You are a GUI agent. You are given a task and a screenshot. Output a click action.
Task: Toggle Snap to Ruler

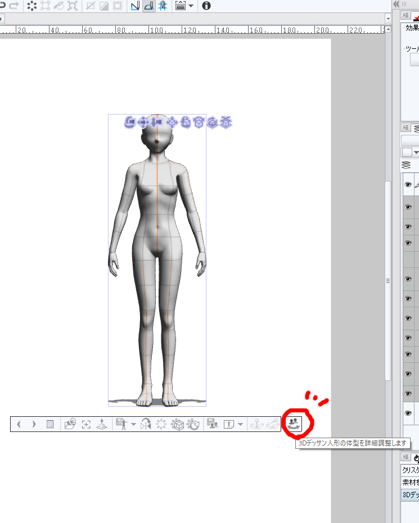135,6
